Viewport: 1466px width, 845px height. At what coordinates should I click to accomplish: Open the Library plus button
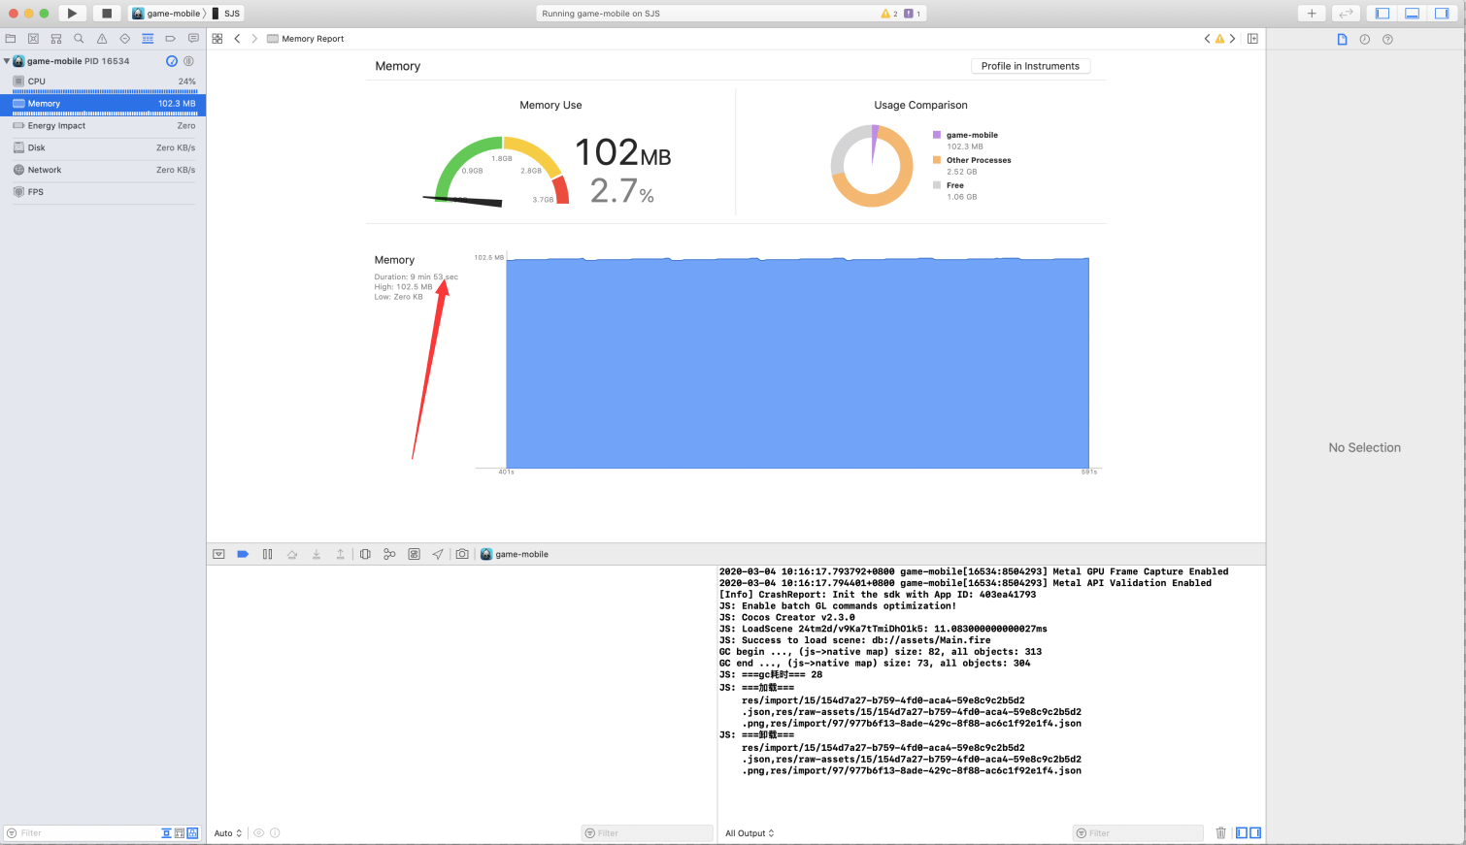click(x=1312, y=14)
